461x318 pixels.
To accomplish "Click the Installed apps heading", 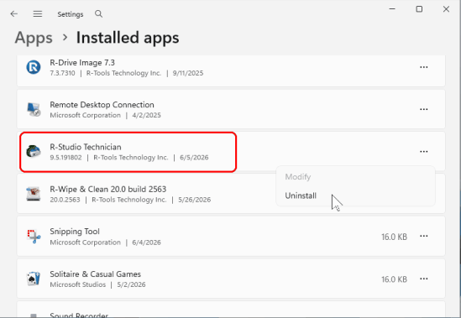I will click(x=128, y=38).
